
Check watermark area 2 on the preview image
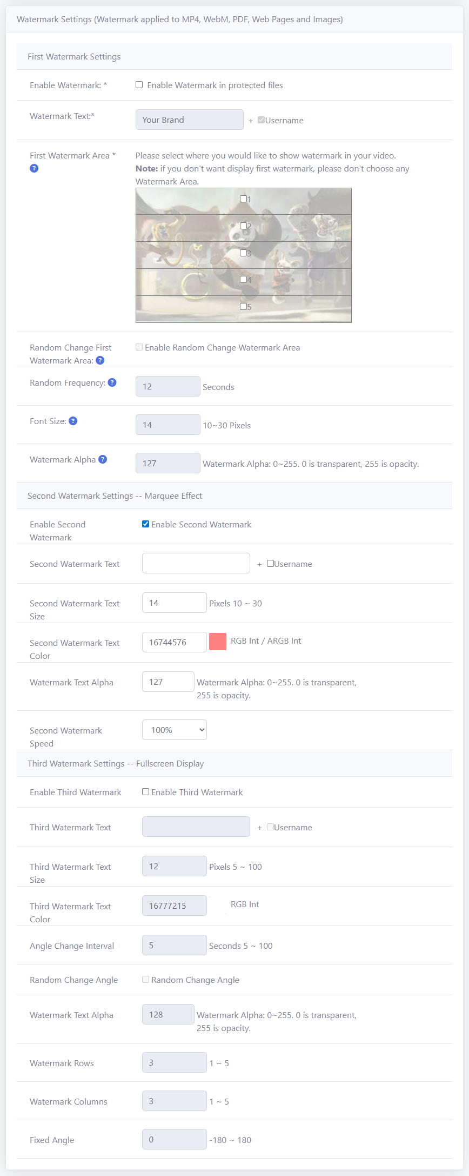[243, 226]
